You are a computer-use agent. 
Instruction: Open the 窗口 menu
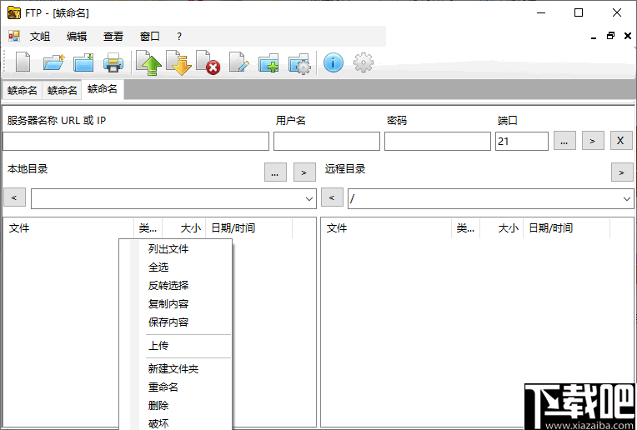point(149,37)
